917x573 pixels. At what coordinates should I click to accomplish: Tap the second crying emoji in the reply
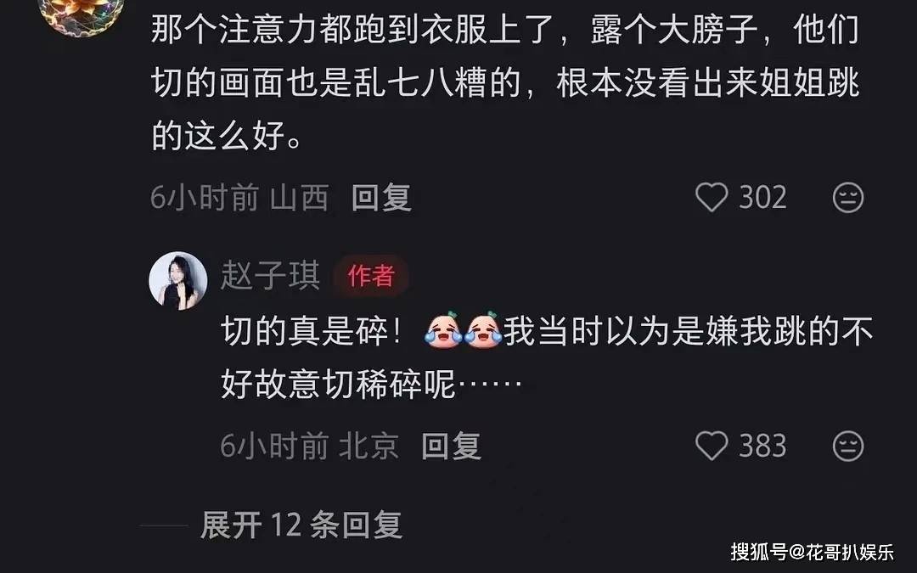pos(483,330)
